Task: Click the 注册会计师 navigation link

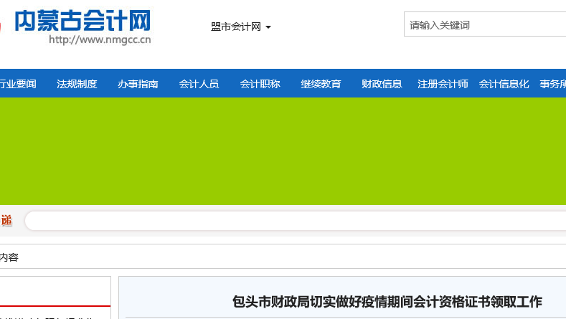Action: [x=443, y=84]
